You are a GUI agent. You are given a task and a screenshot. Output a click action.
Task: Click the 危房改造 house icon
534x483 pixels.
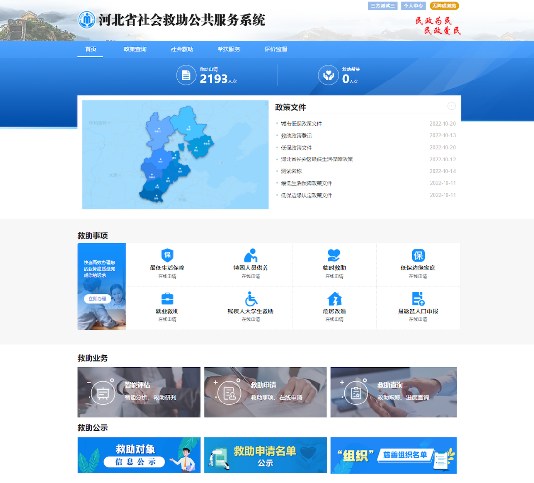[334, 299]
